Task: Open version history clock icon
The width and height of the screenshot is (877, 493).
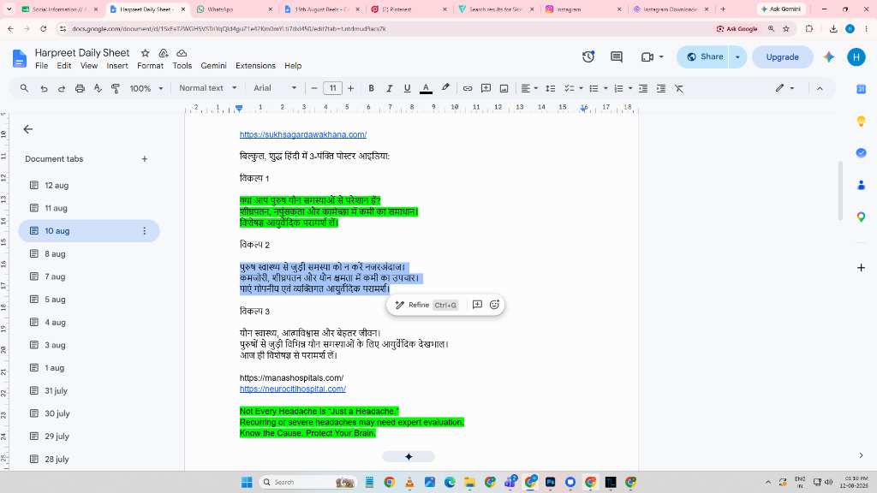Action: pos(588,56)
